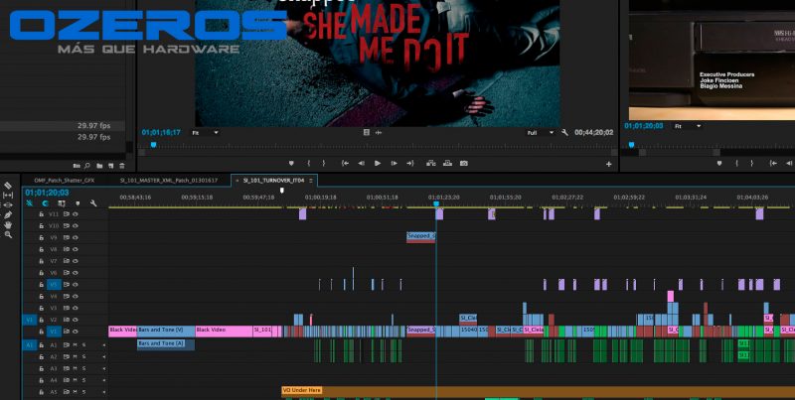
Task: Select the Pen tool
Action: tap(8, 215)
